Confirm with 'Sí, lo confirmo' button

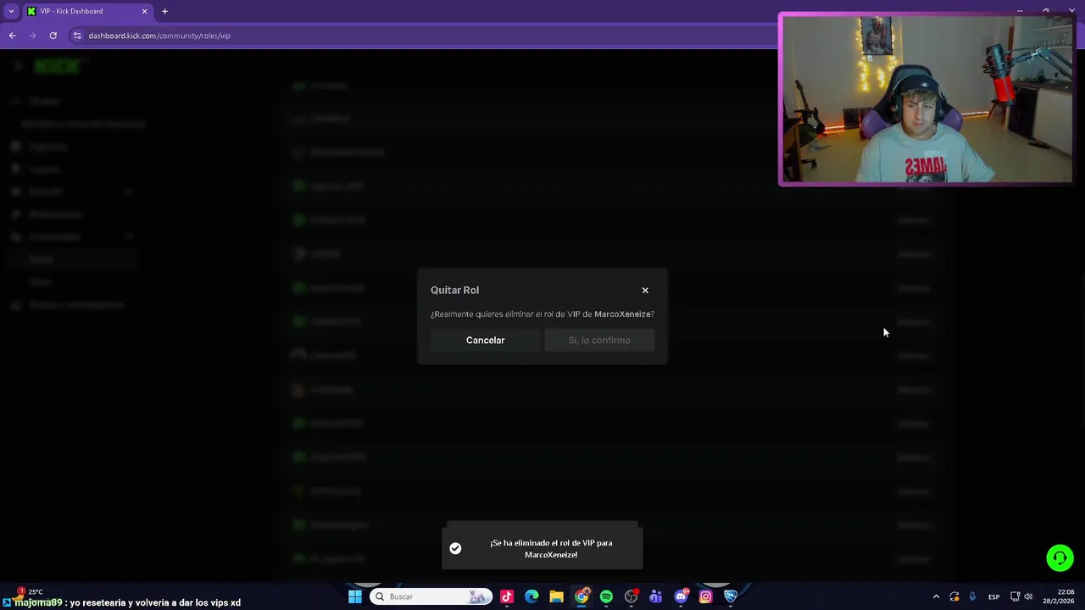(x=599, y=340)
